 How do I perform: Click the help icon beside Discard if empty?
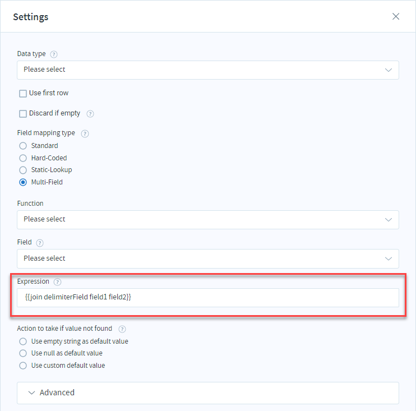tap(90, 114)
